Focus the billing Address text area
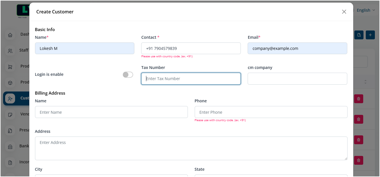The width and height of the screenshot is (380, 177). 191,148
